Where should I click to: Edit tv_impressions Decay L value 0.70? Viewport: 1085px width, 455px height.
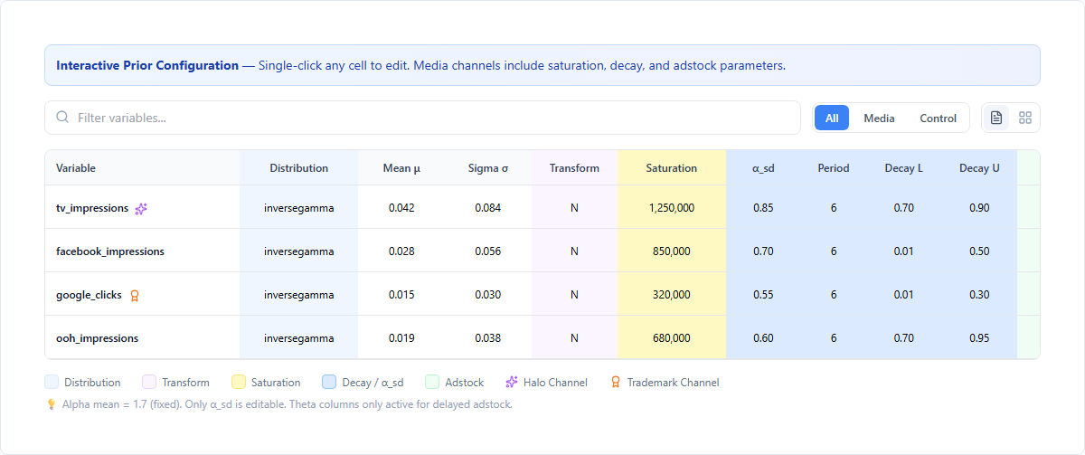(x=904, y=208)
